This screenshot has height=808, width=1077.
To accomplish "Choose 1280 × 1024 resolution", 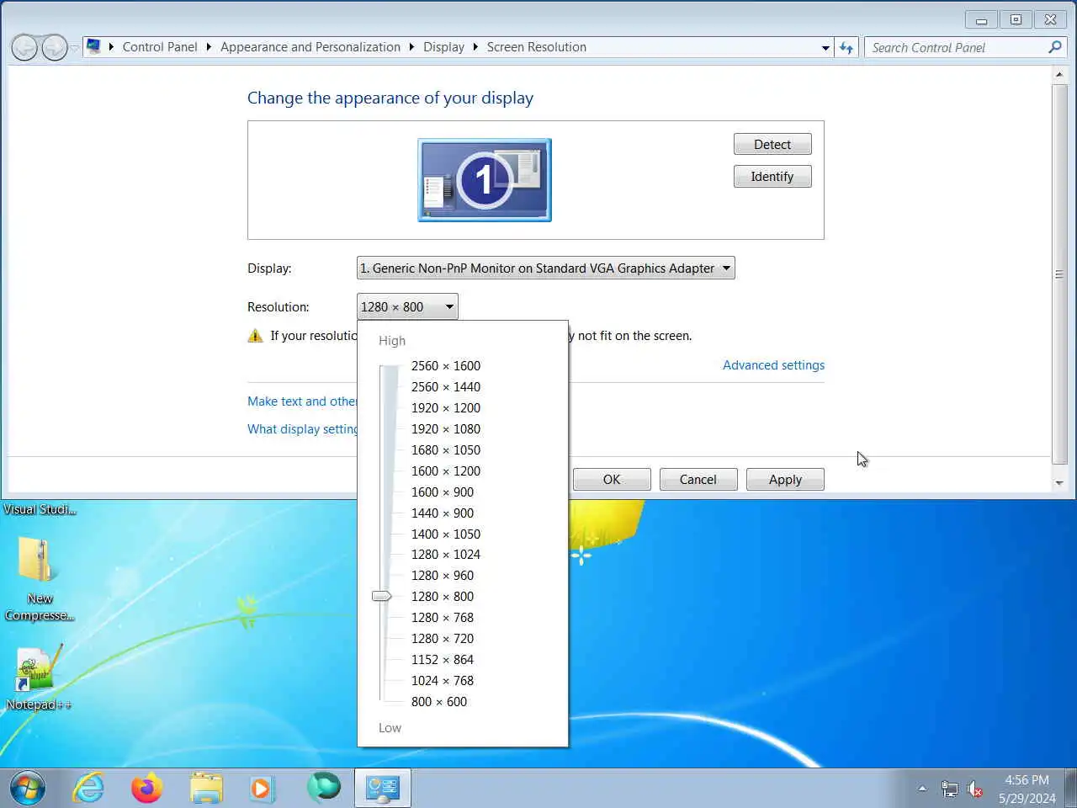I will click(446, 555).
